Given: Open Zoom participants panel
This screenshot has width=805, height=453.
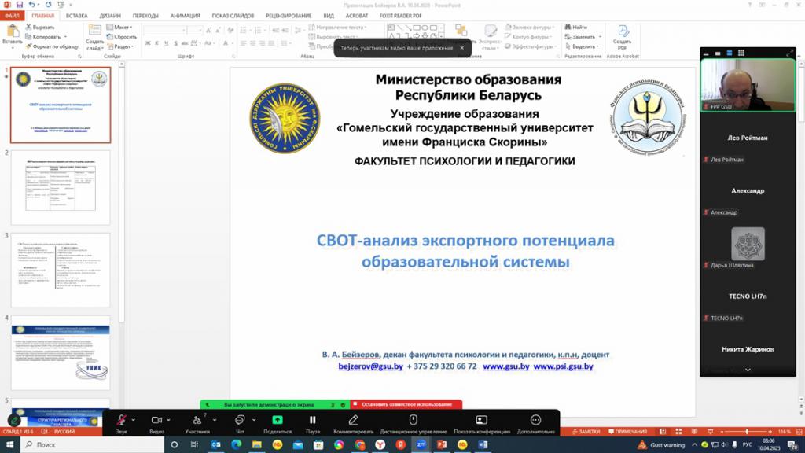Looking at the screenshot, I should point(197,420).
